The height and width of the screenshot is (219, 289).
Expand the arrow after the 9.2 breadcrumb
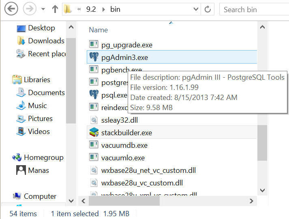click(x=104, y=9)
